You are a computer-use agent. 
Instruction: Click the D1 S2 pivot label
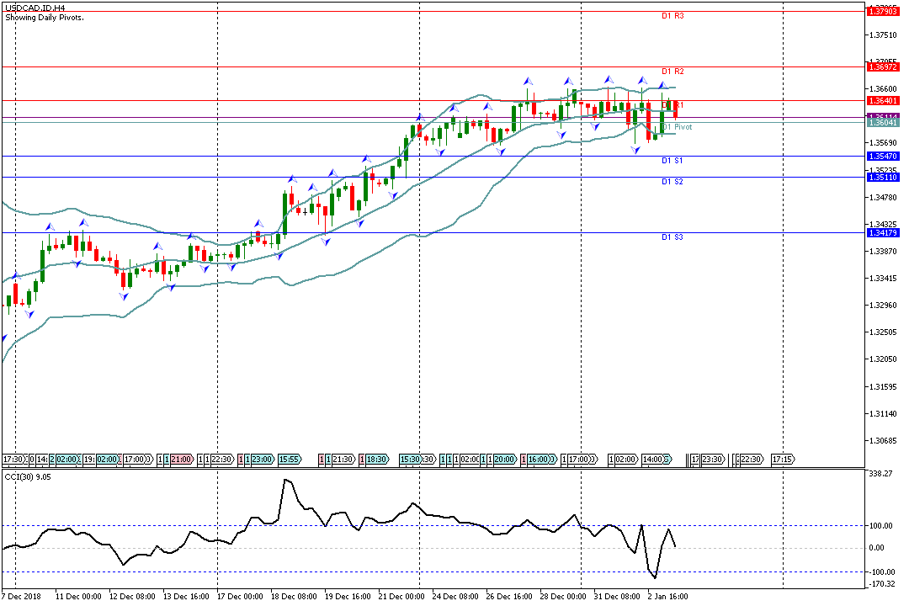pyautogui.click(x=672, y=182)
